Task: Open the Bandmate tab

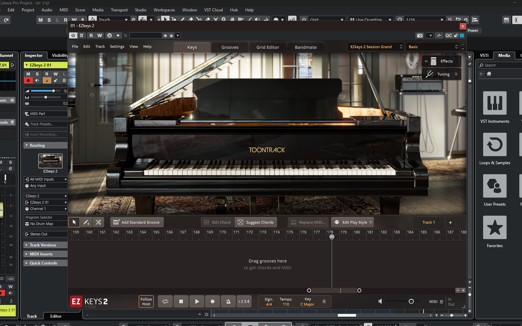Action: (306, 47)
